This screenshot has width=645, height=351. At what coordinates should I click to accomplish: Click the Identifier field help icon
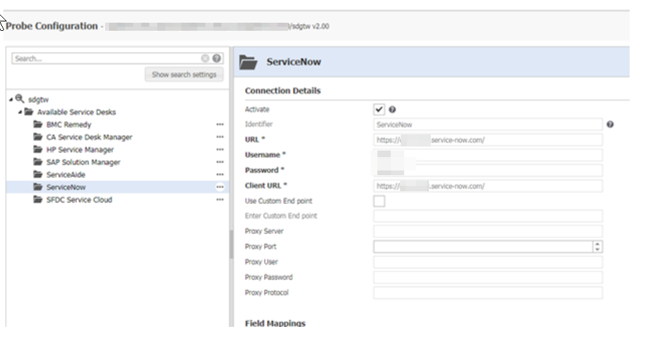[610, 124]
